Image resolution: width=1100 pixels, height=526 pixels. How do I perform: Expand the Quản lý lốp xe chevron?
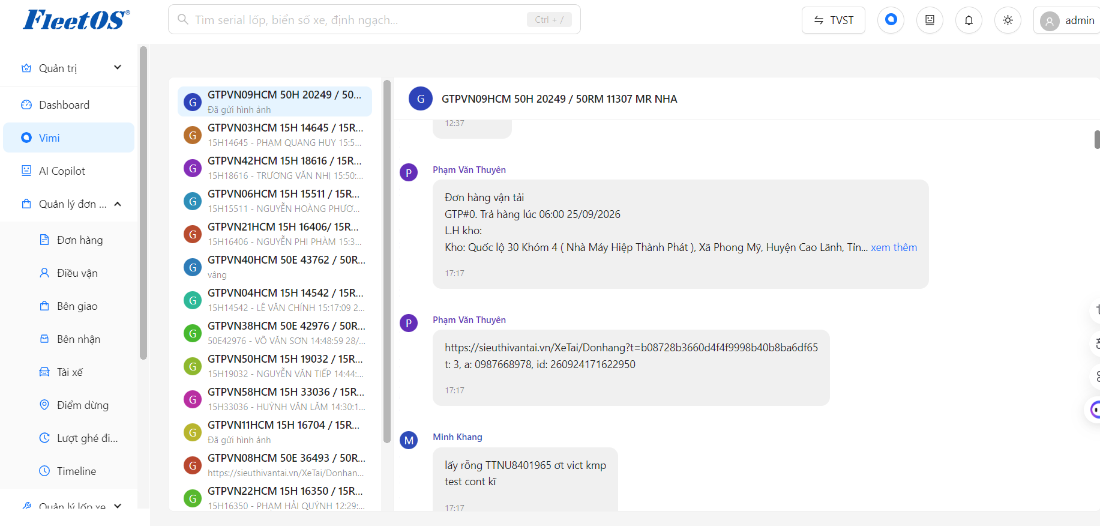point(118,506)
